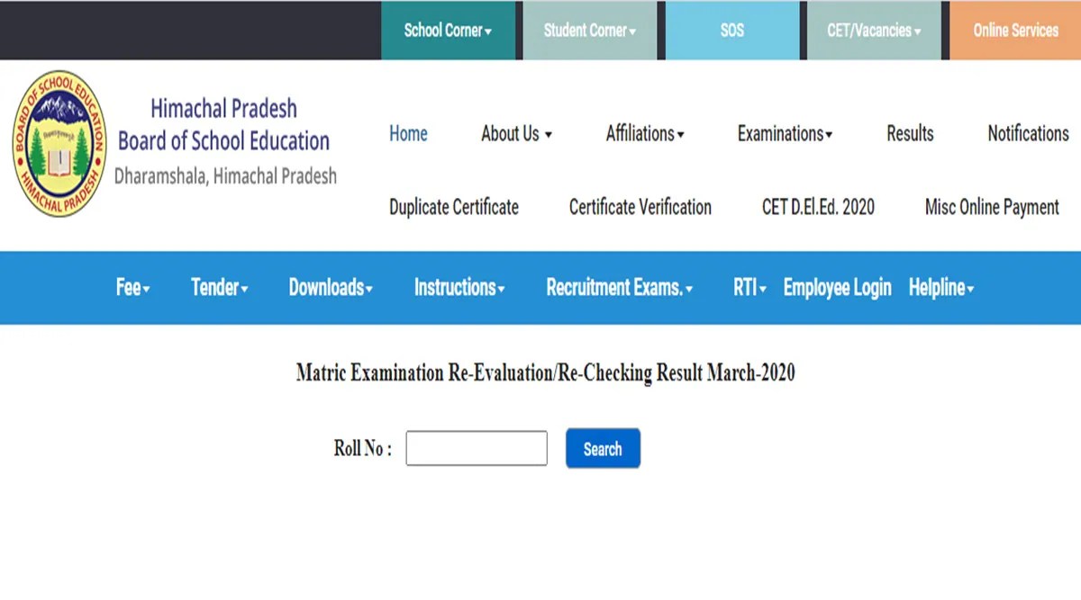Image resolution: width=1081 pixels, height=600 pixels.
Task: Open the Helpline dropdown
Action: (x=940, y=288)
